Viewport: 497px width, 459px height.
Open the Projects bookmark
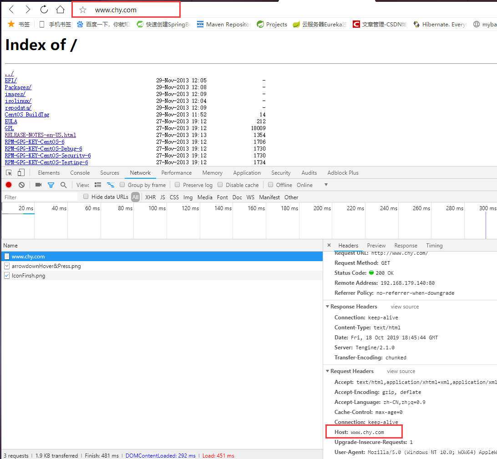[x=272, y=25]
